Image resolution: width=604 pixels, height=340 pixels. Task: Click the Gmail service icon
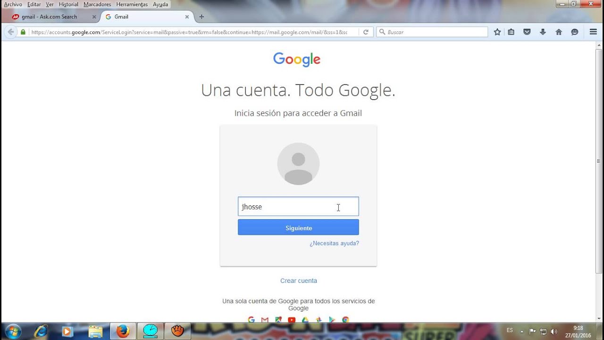click(x=265, y=320)
